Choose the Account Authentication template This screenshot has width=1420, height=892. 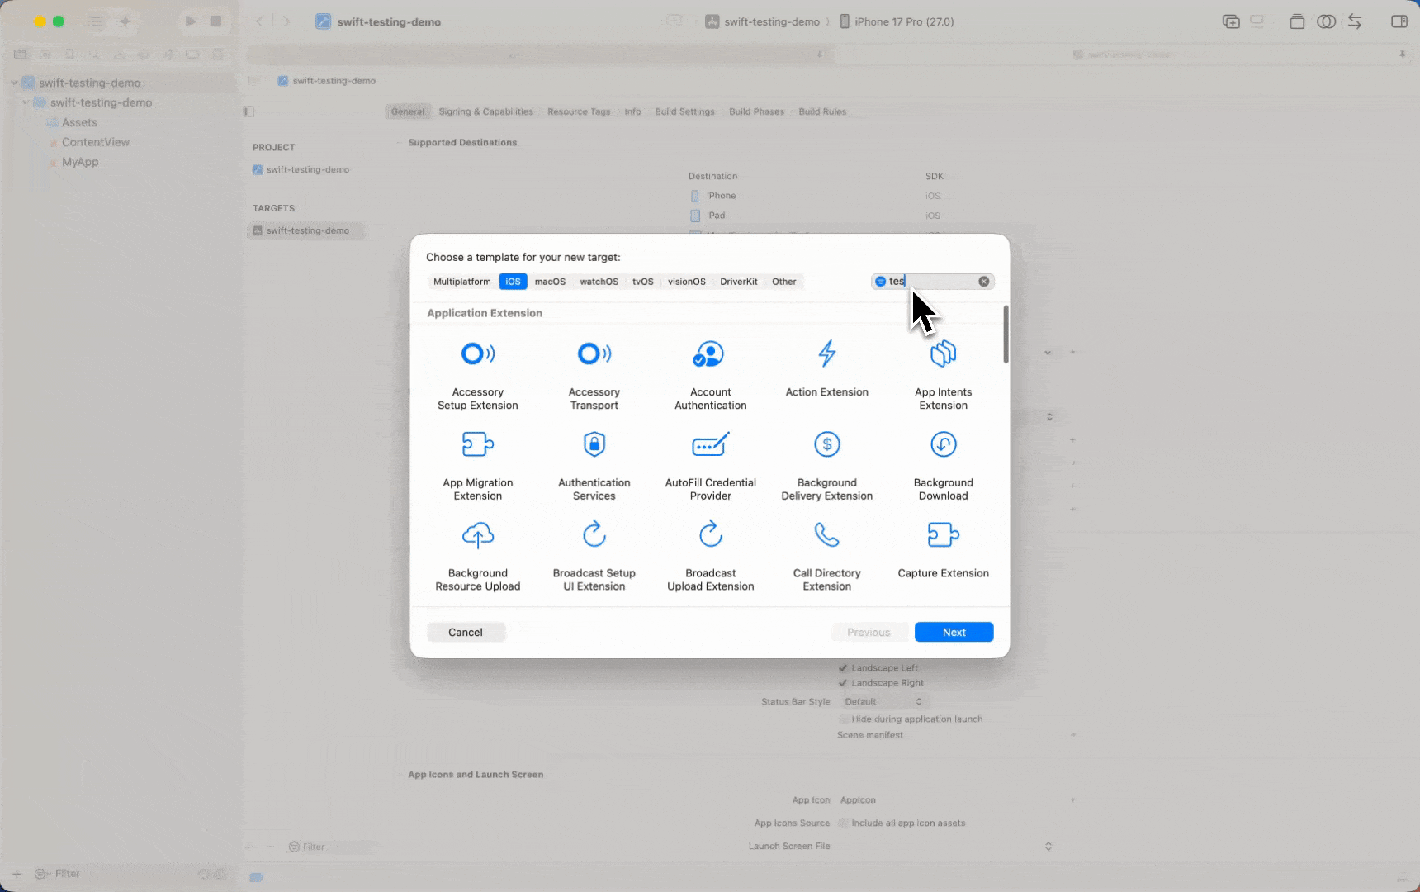coord(710,374)
